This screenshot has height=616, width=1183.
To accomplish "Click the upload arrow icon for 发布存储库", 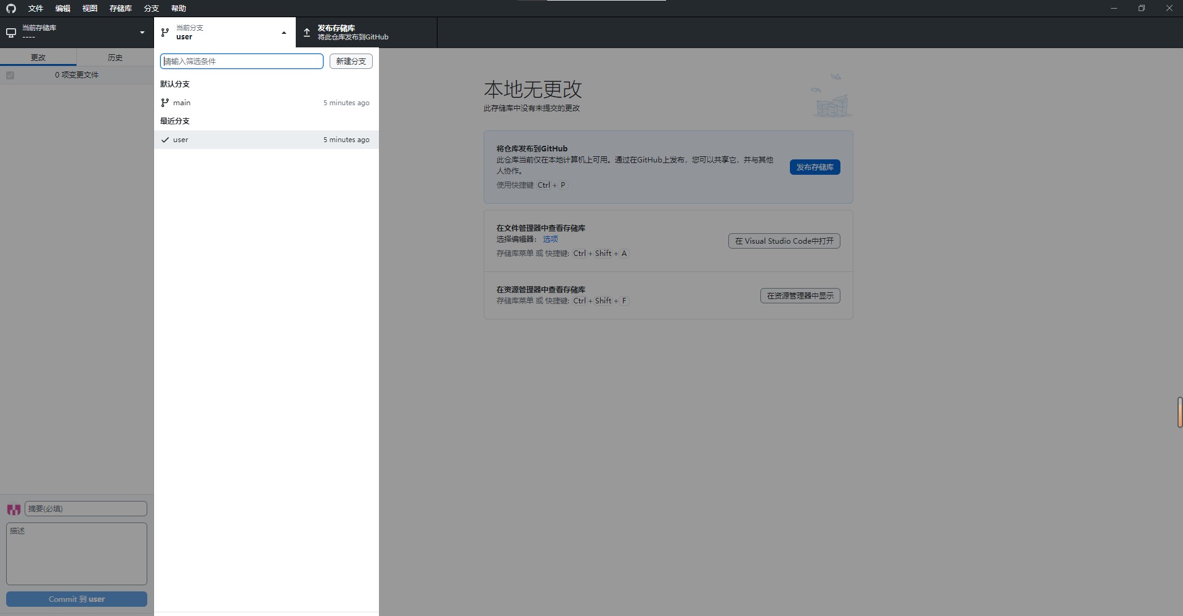I will 307,33.
